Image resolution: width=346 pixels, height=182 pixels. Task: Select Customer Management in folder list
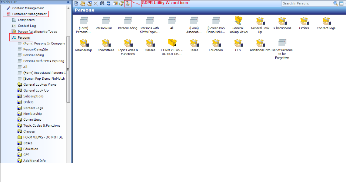coord(29,14)
